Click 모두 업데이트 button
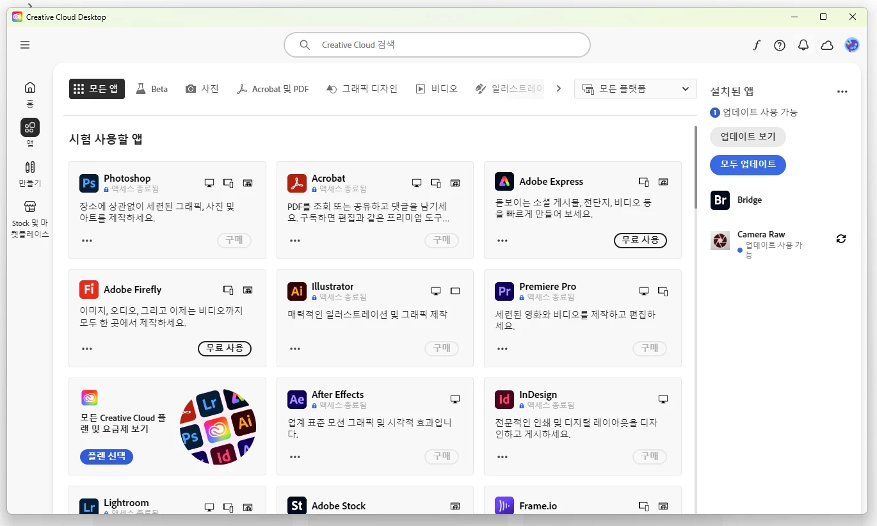Screen dimensions: 877x526 click(748, 164)
